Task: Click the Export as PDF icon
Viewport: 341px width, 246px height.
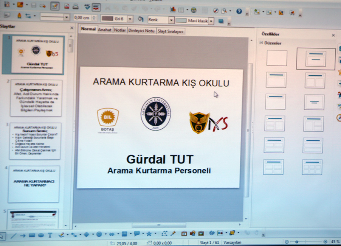Action: (x=67, y=6)
